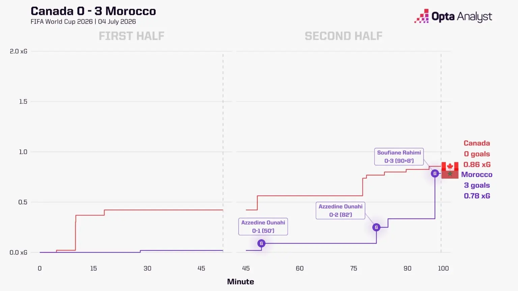Select the Azzedine Ounahi 0-1 (50') label

(263, 227)
